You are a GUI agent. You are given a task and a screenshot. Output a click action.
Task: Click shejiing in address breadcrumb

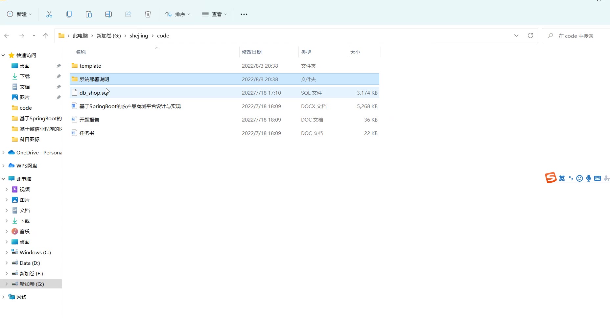tap(139, 35)
